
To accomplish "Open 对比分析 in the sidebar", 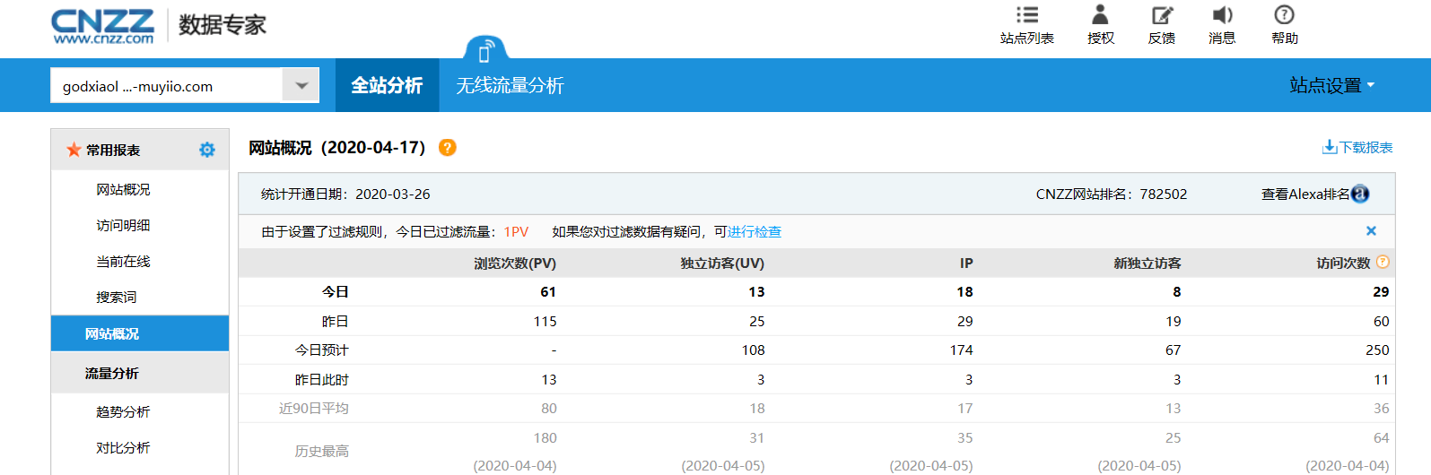I will (123, 447).
